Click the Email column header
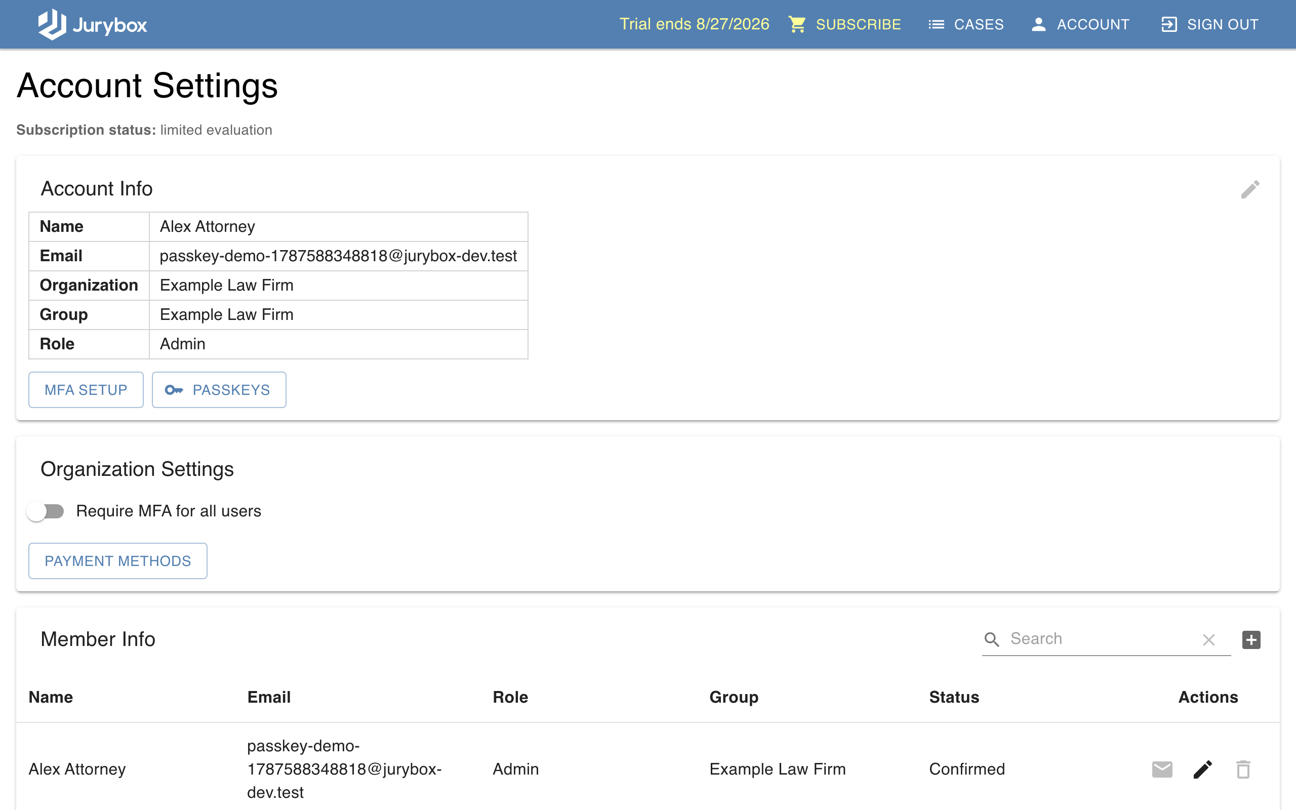This screenshot has height=810, width=1296. click(x=269, y=697)
